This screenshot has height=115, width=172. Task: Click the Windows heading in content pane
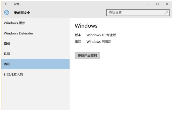point(86,26)
